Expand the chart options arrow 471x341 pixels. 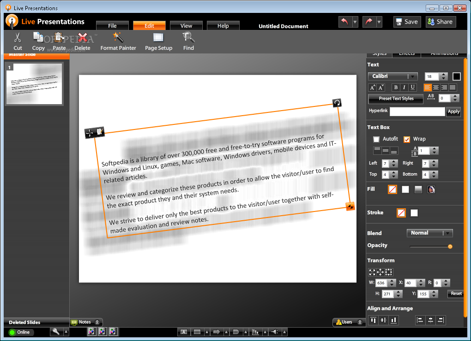click(265, 332)
